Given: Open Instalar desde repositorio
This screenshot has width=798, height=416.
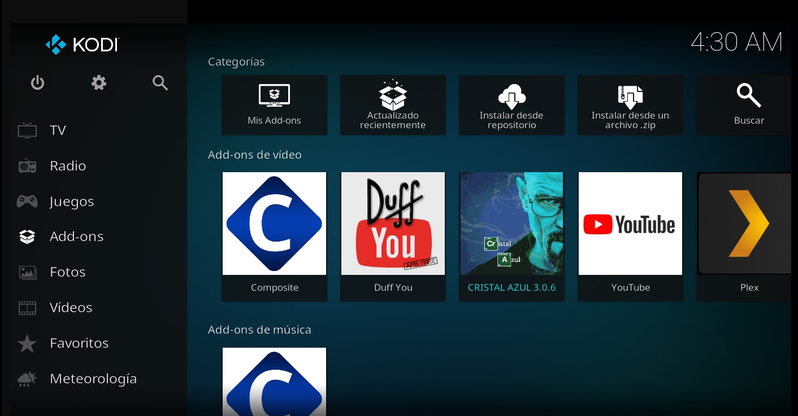Looking at the screenshot, I should coord(511,105).
